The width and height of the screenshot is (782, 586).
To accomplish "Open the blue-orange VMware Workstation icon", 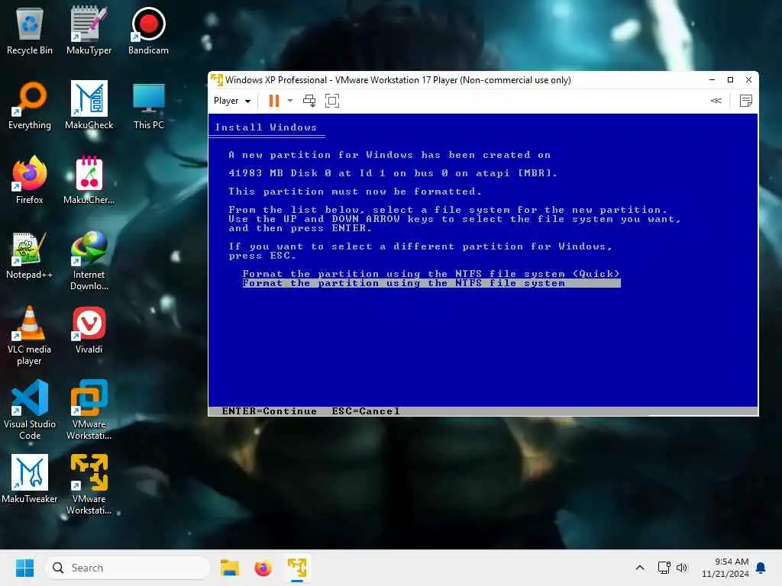I will [x=89, y=410].
